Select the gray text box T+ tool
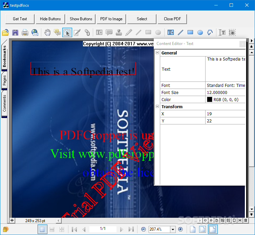 point(99,32)
